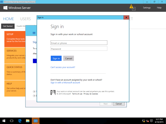Open File Explorer from the taskbar
The image size is (166, 124).
[28, 121]
